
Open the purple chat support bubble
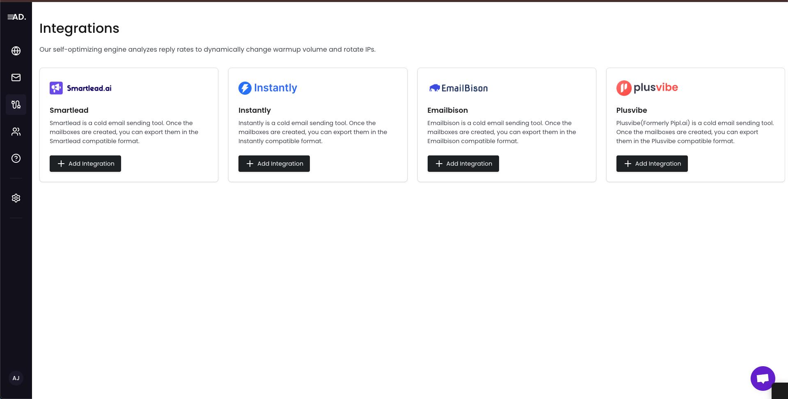click(763, 378)
